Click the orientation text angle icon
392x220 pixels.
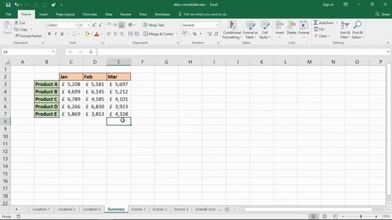tap(130, 25)
